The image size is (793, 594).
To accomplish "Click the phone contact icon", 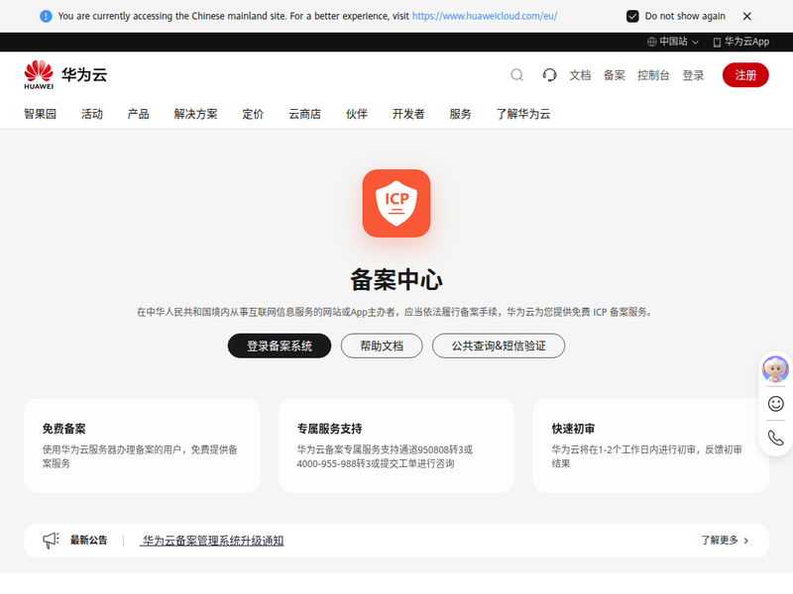I will coord(775,438).
